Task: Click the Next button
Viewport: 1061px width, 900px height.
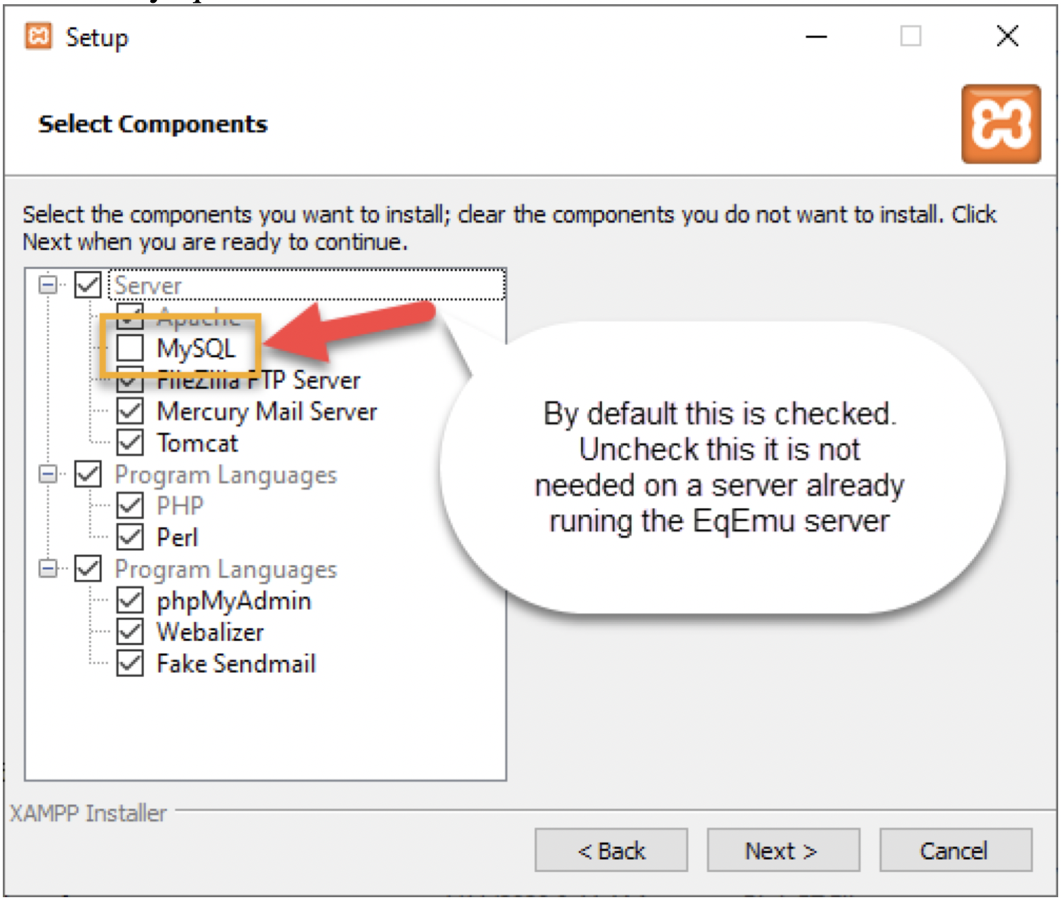Action: pyautogui.click(x=782, y=850)
